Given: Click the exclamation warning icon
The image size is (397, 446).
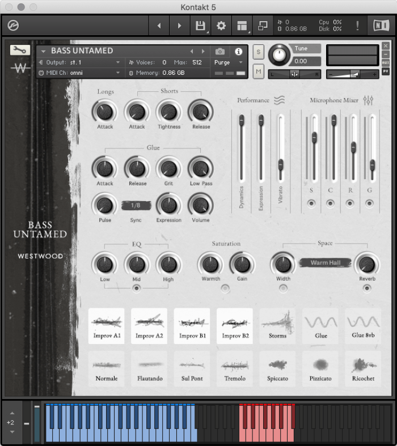Looking at the screenshot, I should coord(357,26).
